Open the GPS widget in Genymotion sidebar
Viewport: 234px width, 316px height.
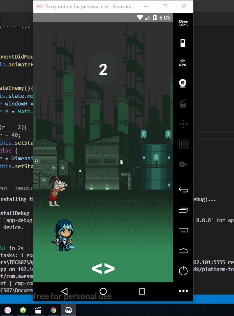click(x=183, y=63)
